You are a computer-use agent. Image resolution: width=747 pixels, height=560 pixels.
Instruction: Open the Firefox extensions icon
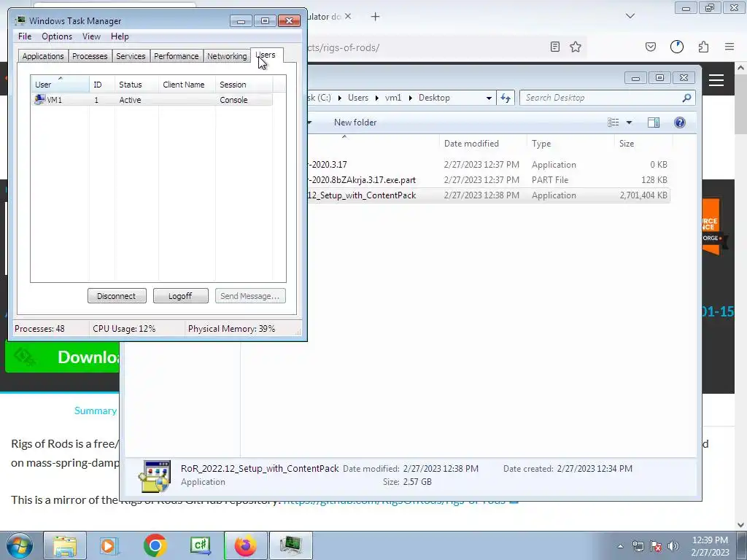pos(703,47)
